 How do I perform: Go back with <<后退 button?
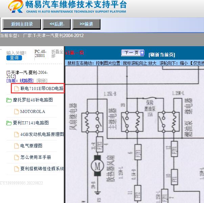point(56,24)
